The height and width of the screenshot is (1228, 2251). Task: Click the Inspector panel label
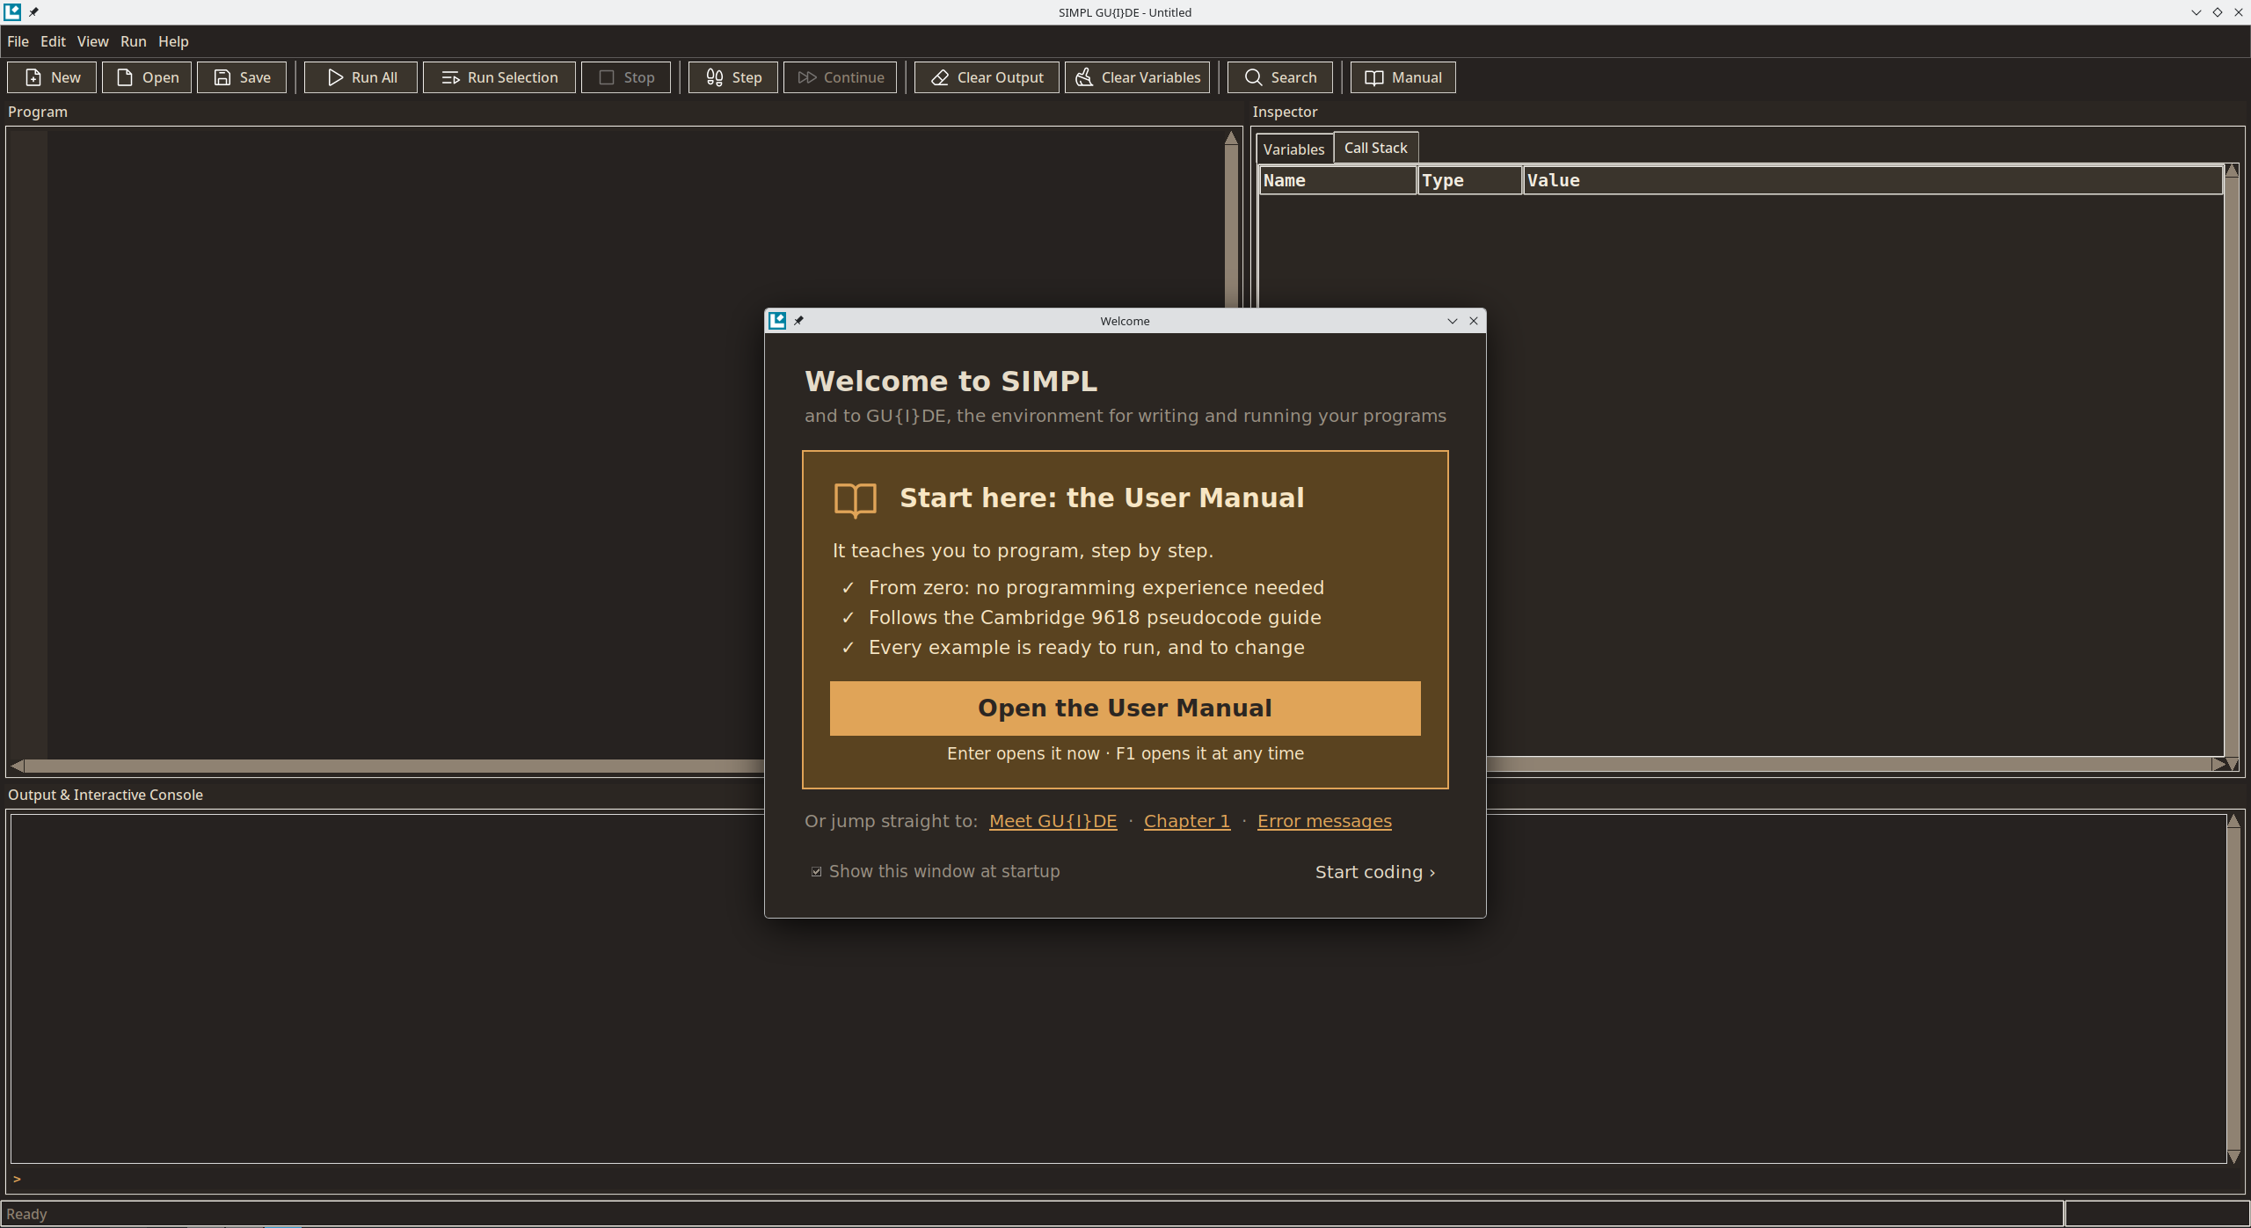[x=1285, y=112]
